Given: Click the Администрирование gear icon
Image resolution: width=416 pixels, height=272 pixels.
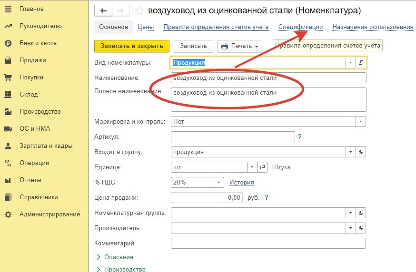Looking at the screenshot, I should [8, 214].
